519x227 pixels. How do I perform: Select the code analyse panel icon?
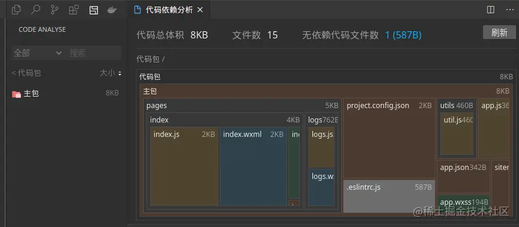coord(94,10)
